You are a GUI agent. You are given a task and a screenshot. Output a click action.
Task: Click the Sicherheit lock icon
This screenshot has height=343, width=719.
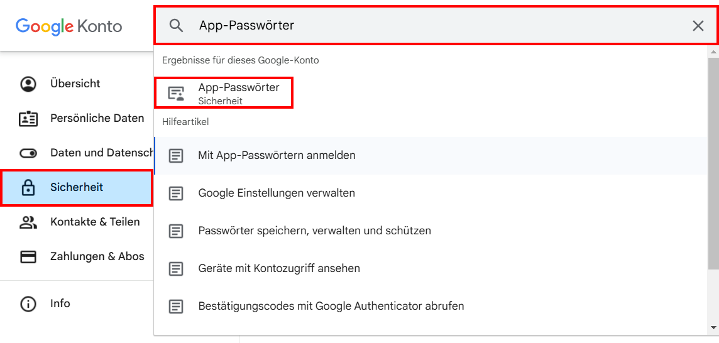tap(28, 188)
